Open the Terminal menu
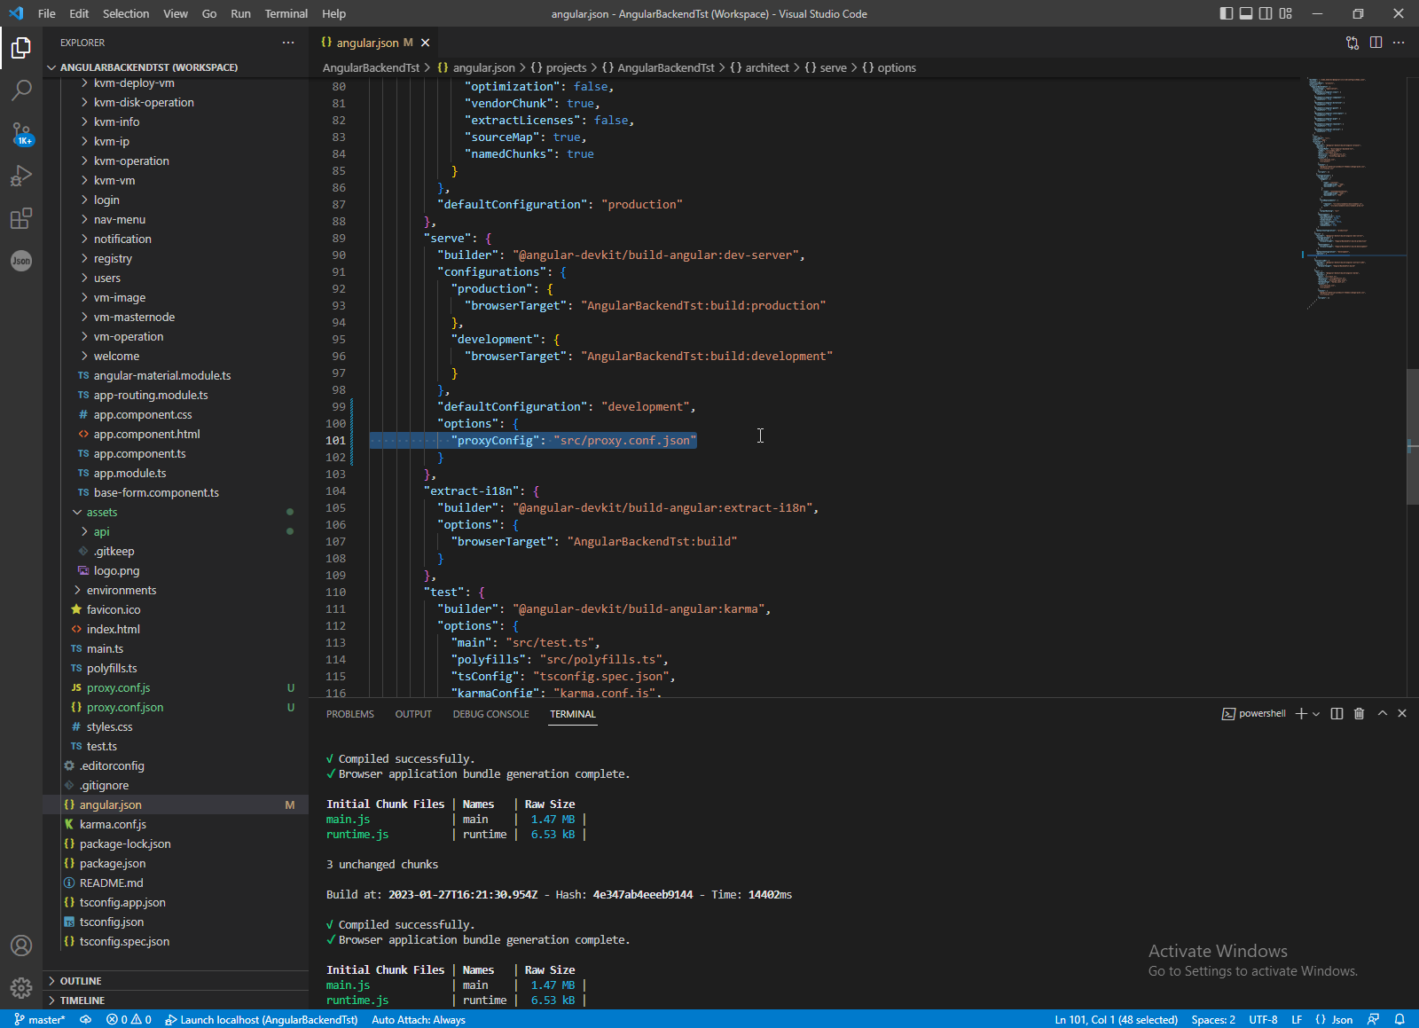 pos(286,13)
